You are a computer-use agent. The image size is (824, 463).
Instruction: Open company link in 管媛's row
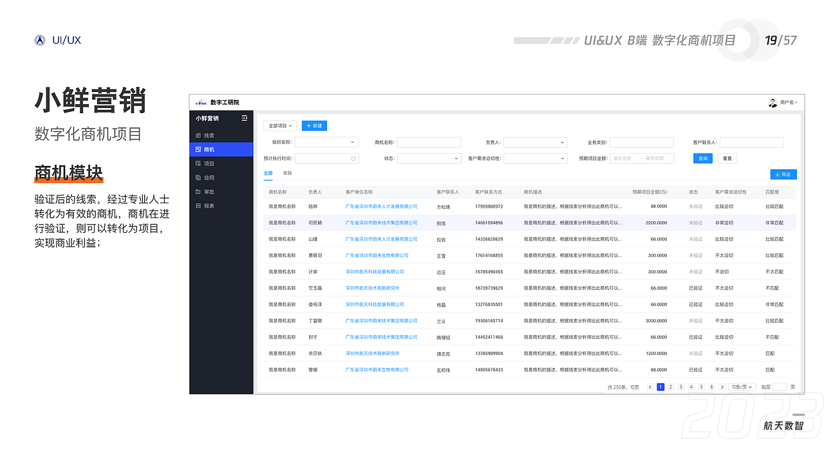[377, 370]
